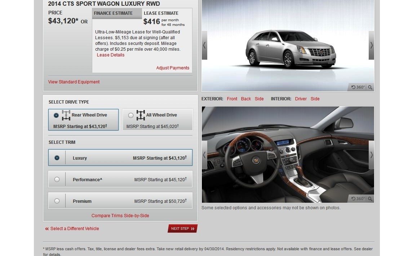408x256 pixels.
Task: Show next exterior car photo
Action: tap(371, 45)
